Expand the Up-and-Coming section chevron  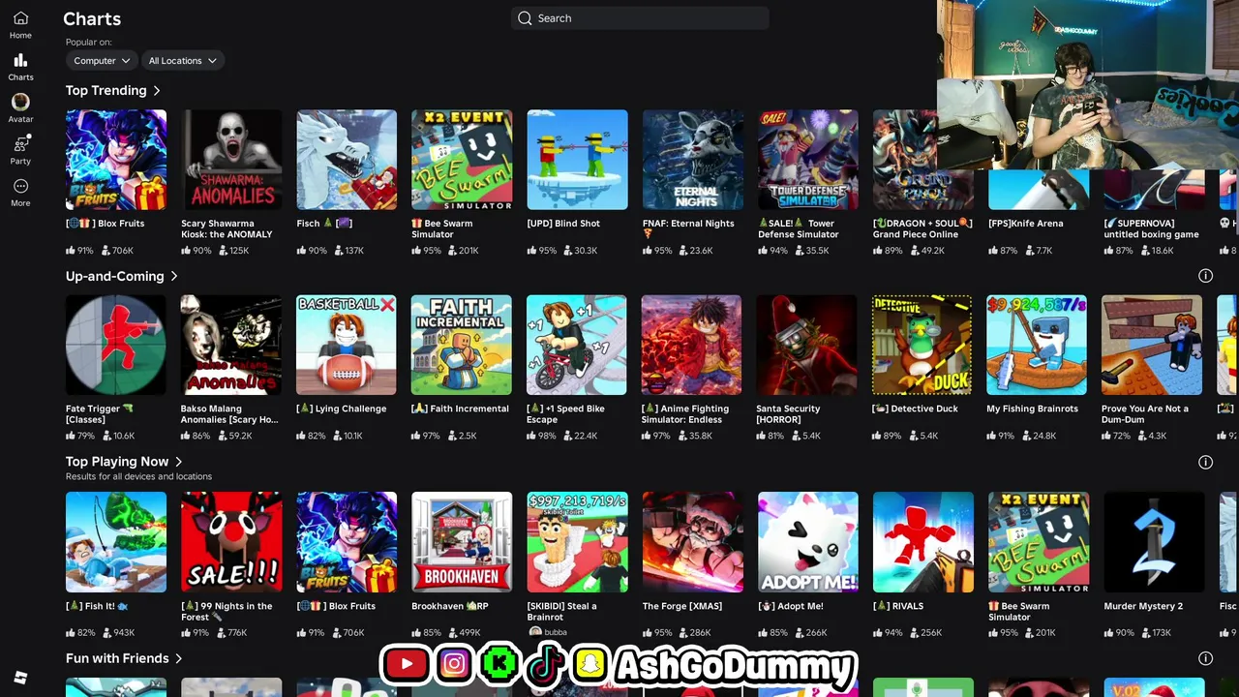coord(174,277)
